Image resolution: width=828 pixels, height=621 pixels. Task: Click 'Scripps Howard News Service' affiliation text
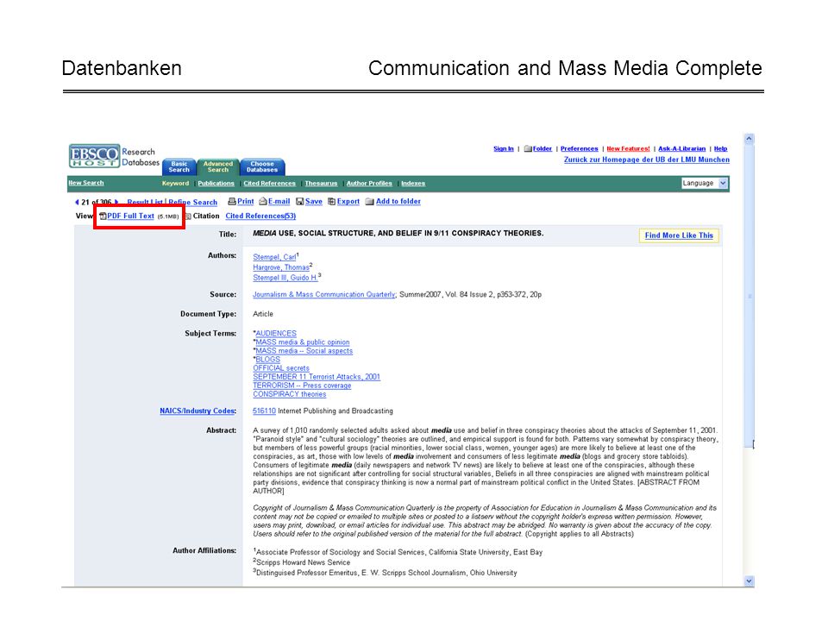point(303,562)
